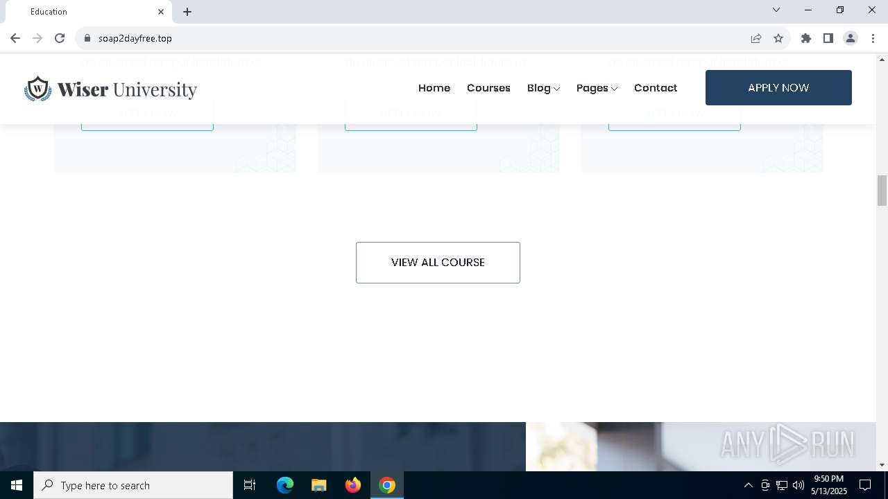Launch Microsoft Edge from the taskbar
The image size is (888, 499).
coord(285,485)
